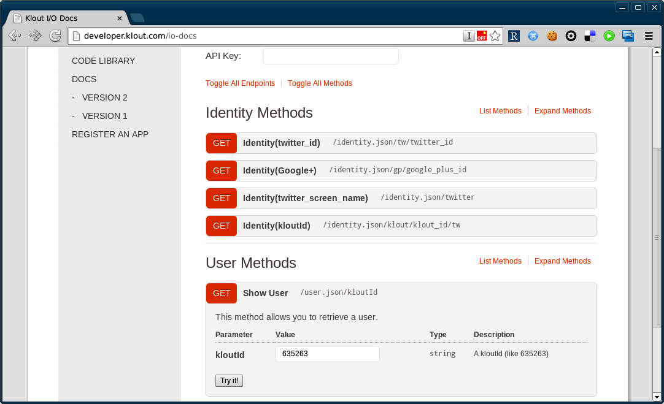This screenshot has height=404, width=664.
Task: Click the bookmark star icon
Action: point(495,36)
